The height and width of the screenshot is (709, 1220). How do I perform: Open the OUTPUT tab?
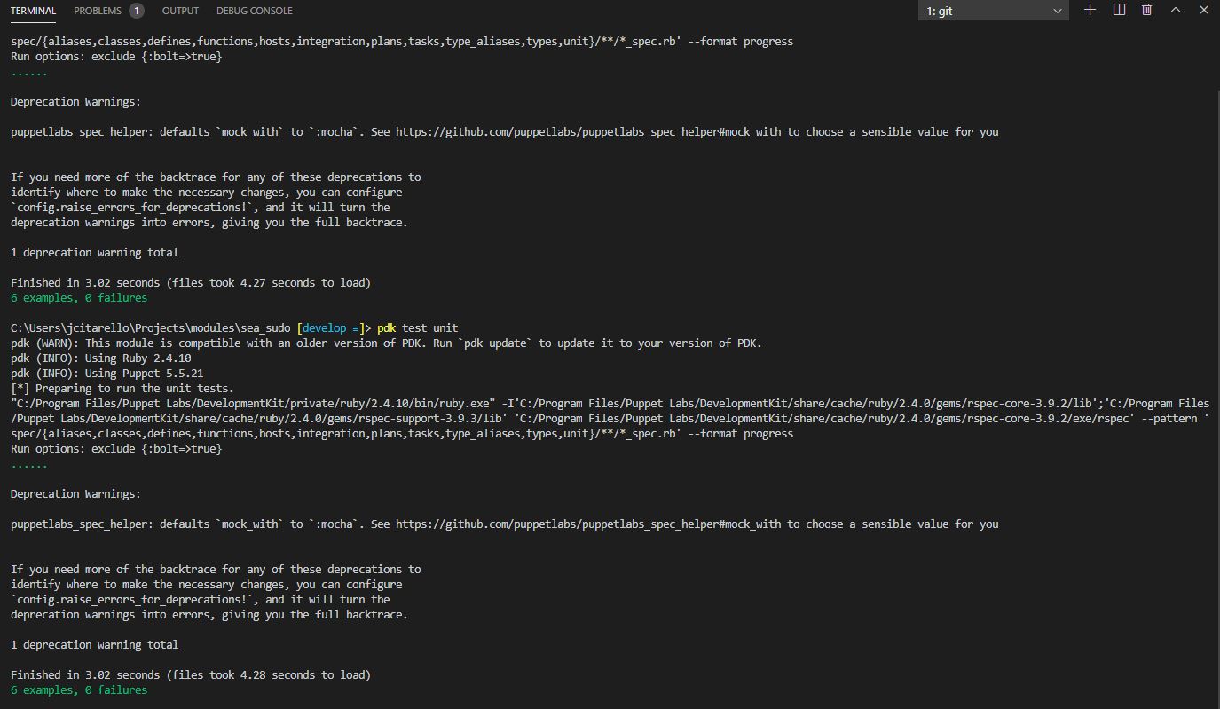point(180,10)
